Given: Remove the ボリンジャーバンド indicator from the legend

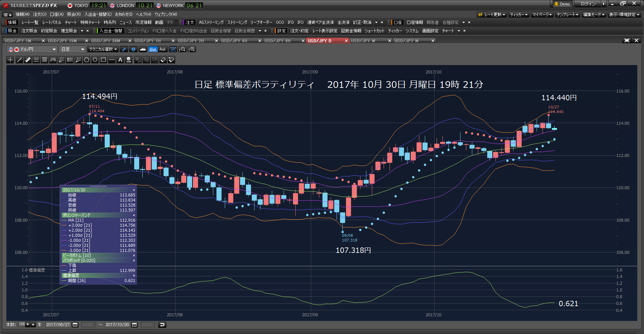Looking at the screenshot, I should (134, 215).
